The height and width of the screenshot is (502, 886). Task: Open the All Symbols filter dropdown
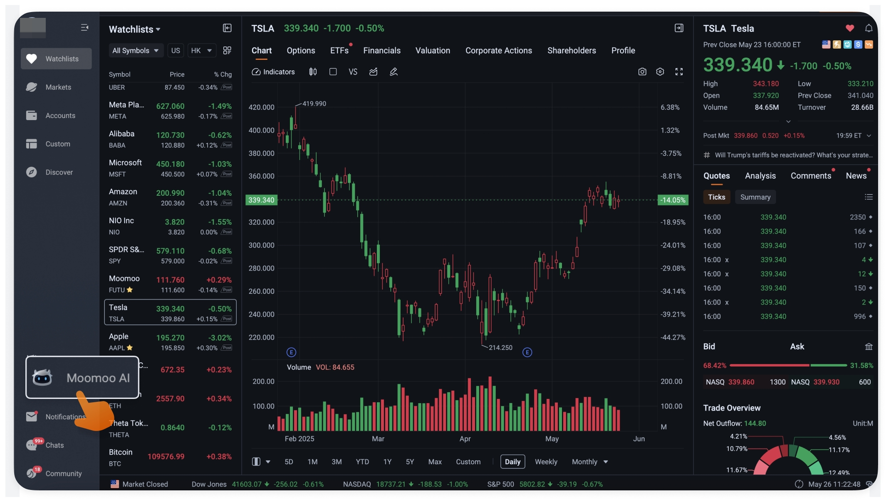[135, 51]
